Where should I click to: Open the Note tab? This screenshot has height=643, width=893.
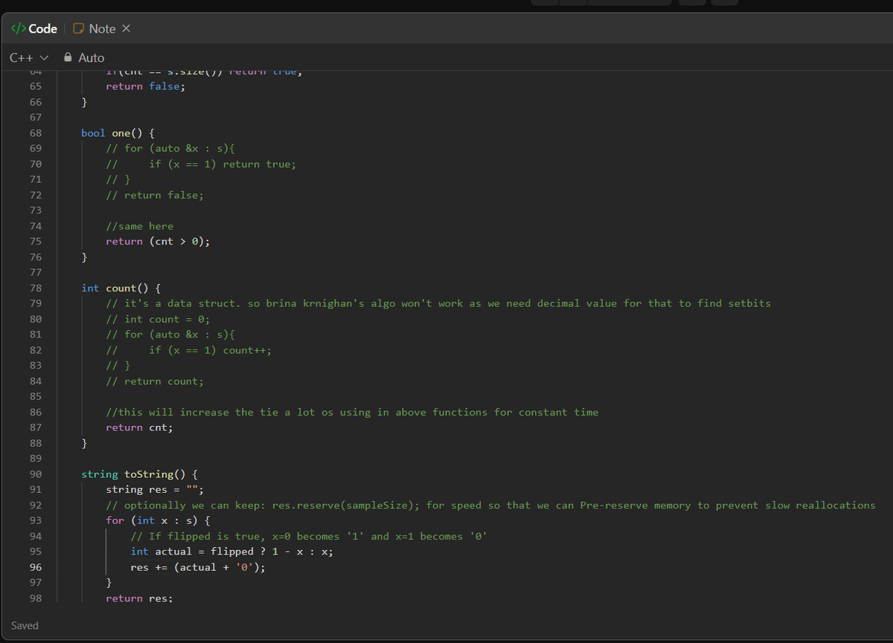pyautogui.click(x=95, y=28)
